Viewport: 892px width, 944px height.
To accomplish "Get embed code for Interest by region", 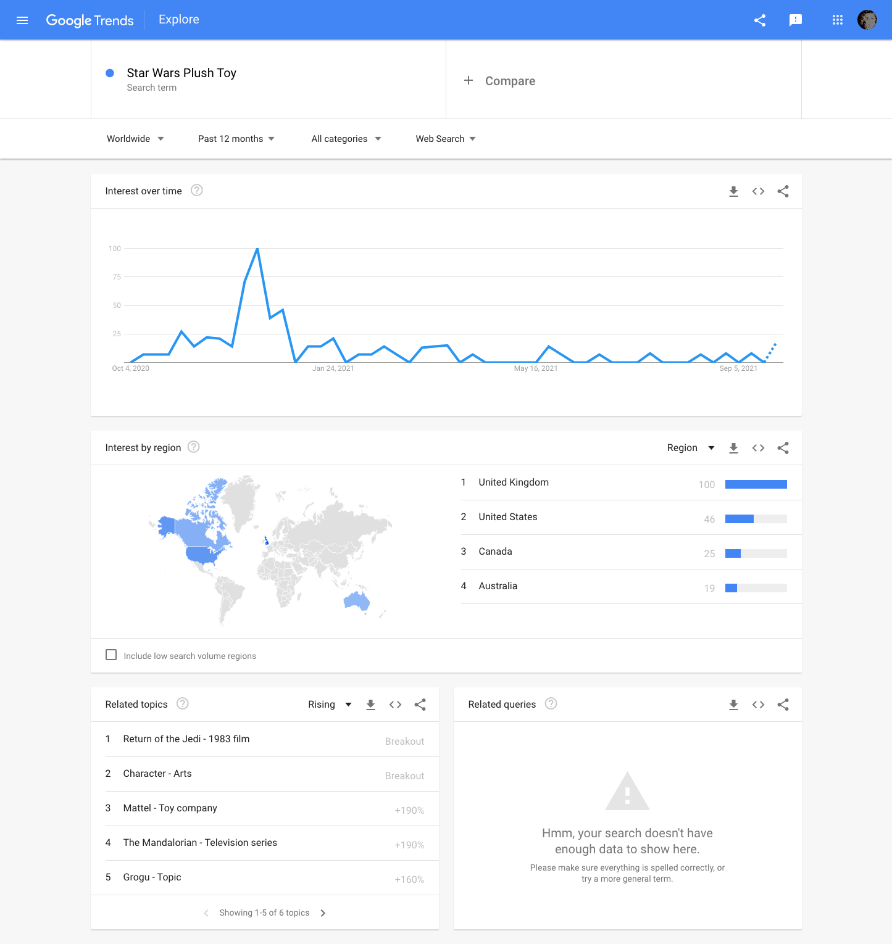I will 758,448.
